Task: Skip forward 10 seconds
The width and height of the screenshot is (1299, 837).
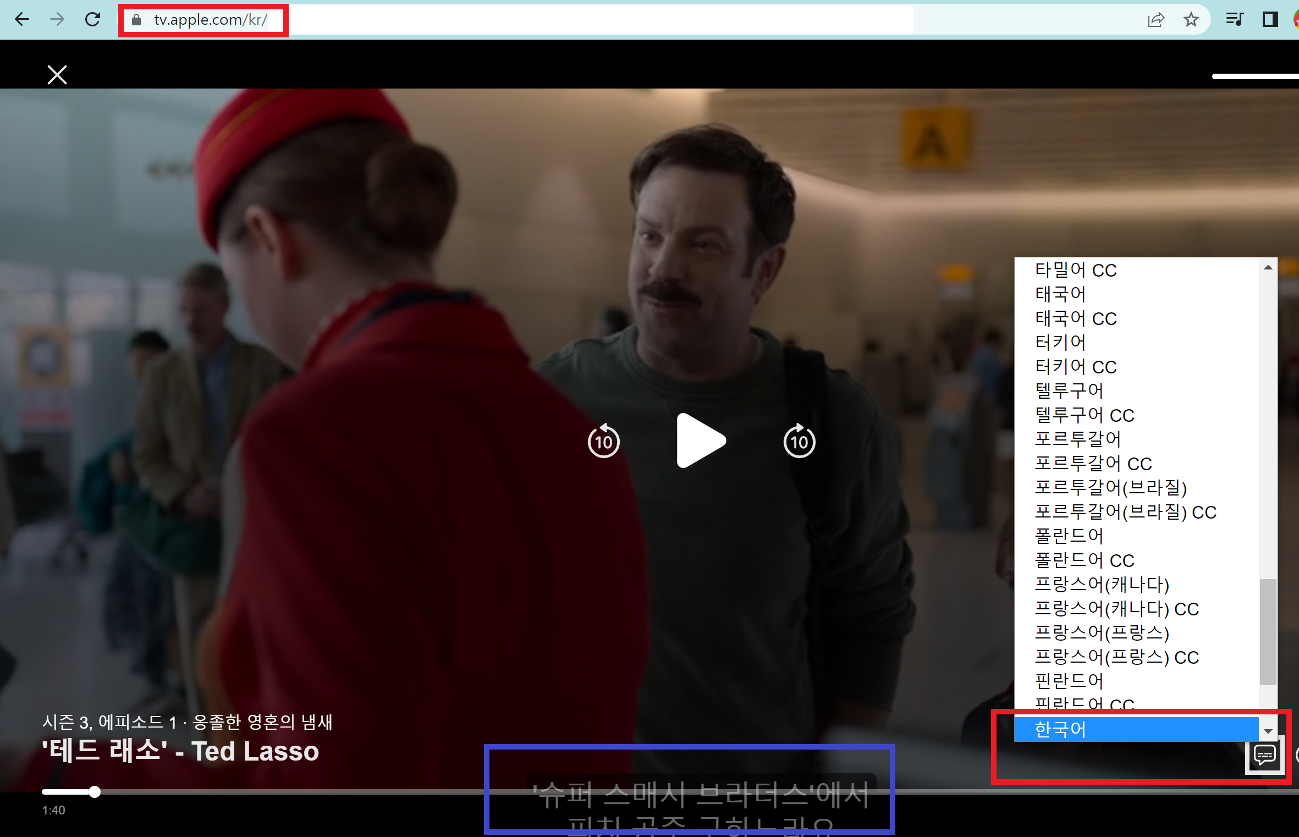Action: (799, 441)
